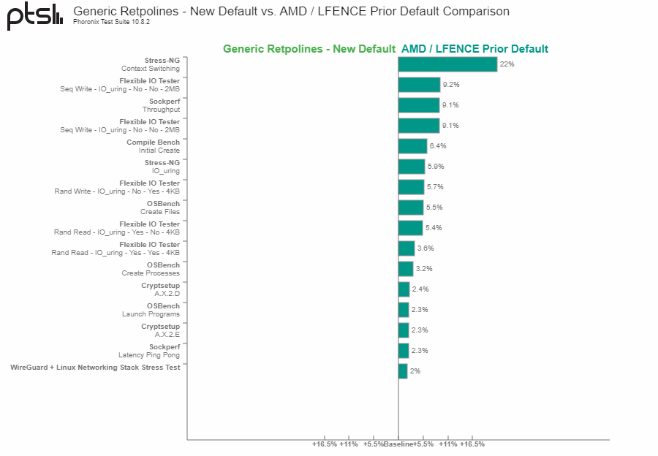This screenshot has height=456, width=658.
Task: Click the 5.7% value label
Action: (435, 187)
